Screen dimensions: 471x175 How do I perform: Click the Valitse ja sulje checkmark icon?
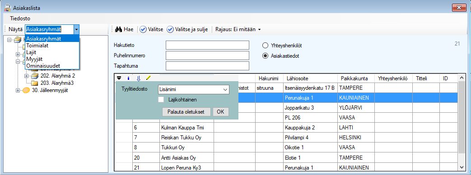170,29
